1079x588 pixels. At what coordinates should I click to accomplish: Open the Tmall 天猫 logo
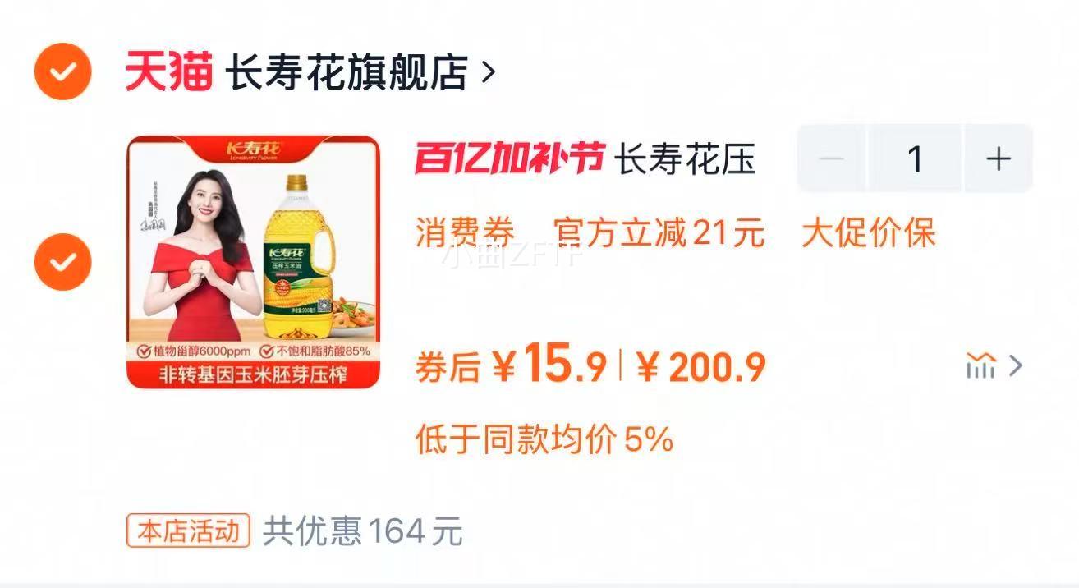tap(169, 71)
